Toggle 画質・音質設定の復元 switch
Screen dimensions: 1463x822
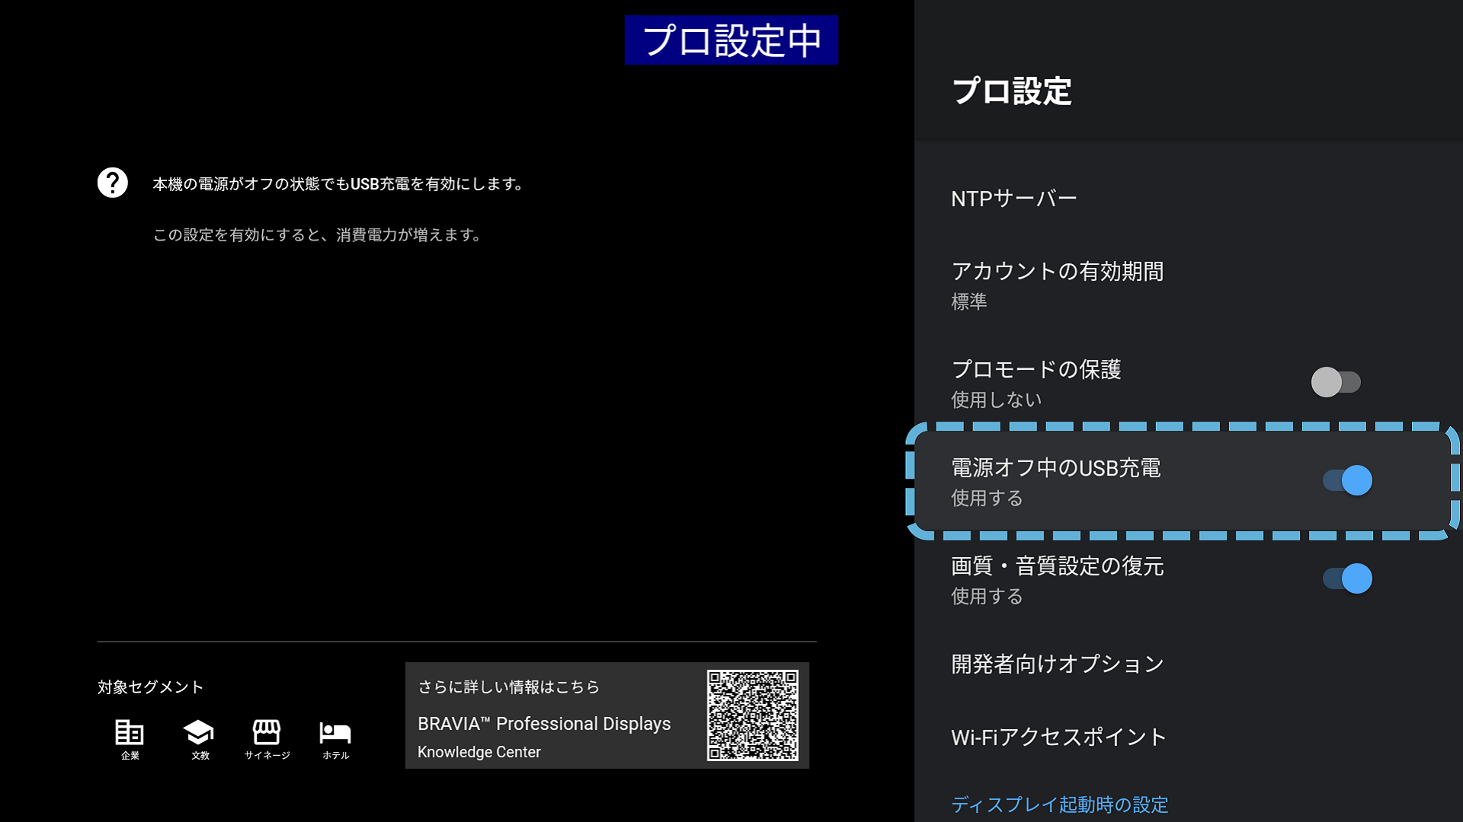pyautogui.click(x=1347, y=578)
